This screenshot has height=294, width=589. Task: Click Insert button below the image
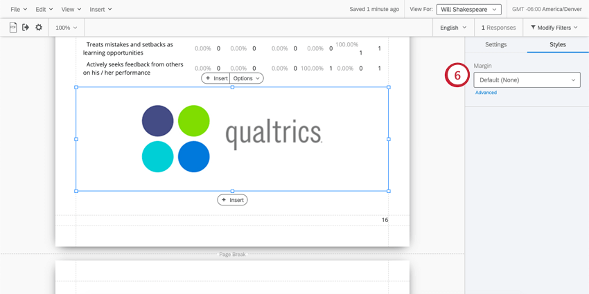coord(233,200)
